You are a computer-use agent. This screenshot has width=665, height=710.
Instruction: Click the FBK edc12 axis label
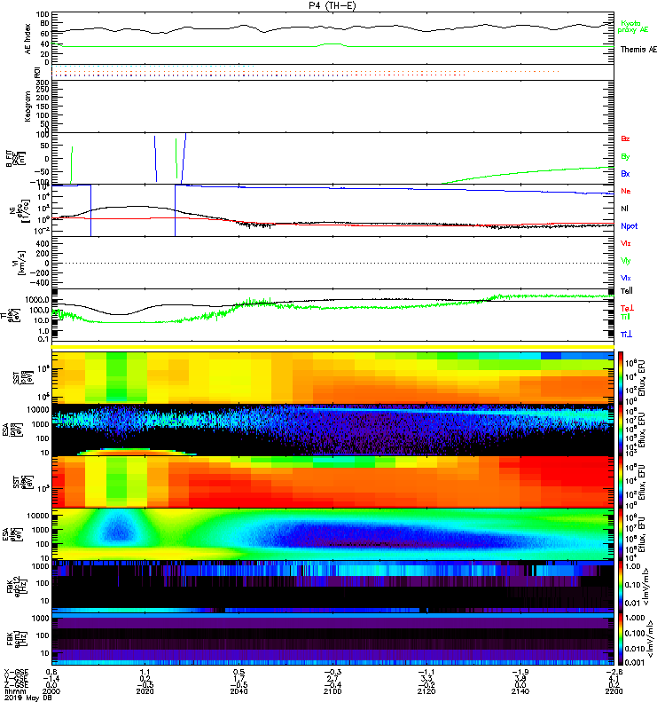[x=17, y=587]
